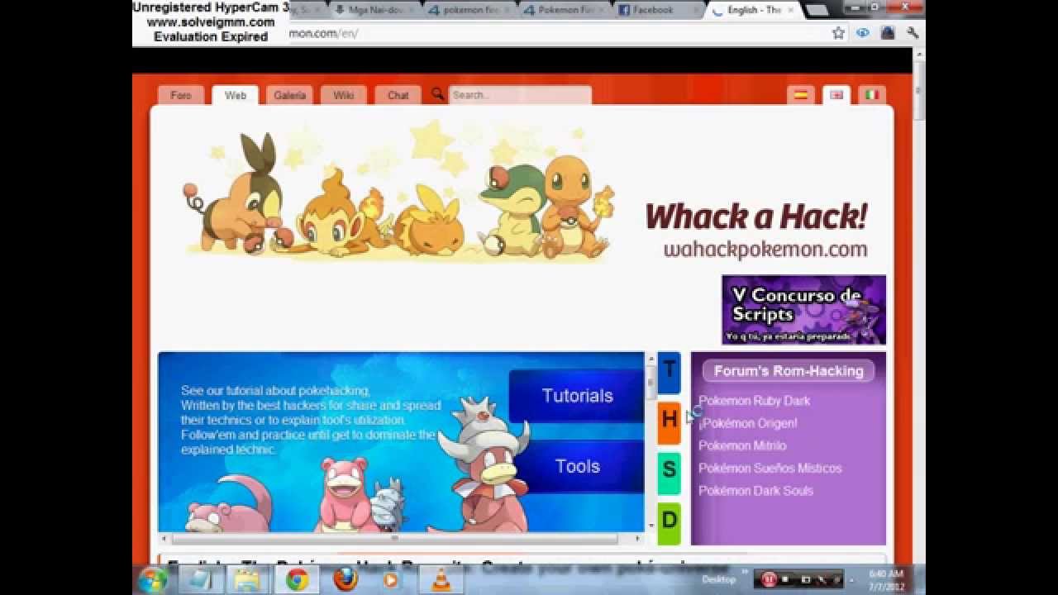Screen dimensions: 1058x595
Task: Switch site language to Spanish flag
Action: tap(801, 95)
